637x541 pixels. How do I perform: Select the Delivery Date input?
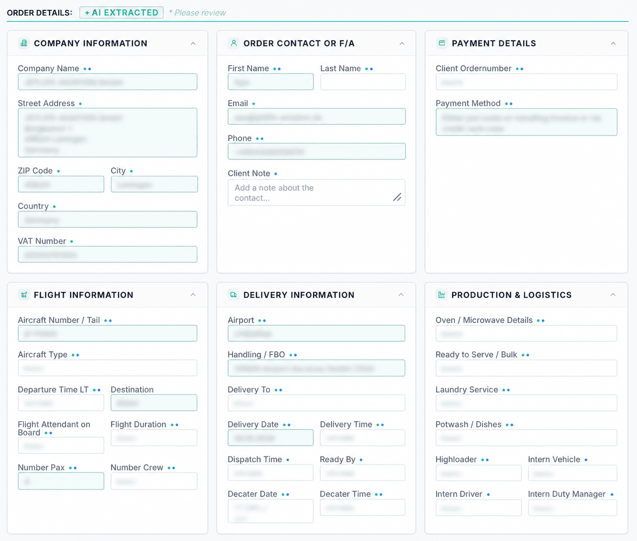pos(271,438)
